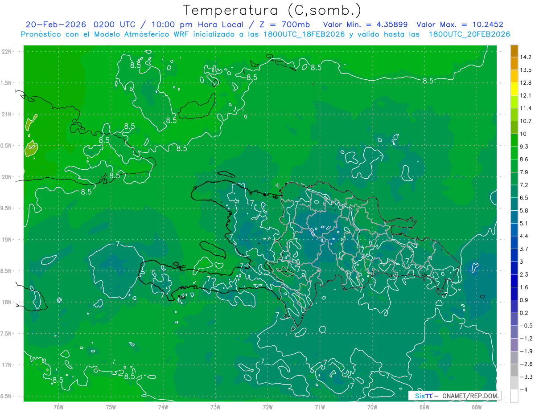Image resolution: width=535 pixels, height=413 pixels.
Task: Click the 70W longitude axis label
Action: 372,407
